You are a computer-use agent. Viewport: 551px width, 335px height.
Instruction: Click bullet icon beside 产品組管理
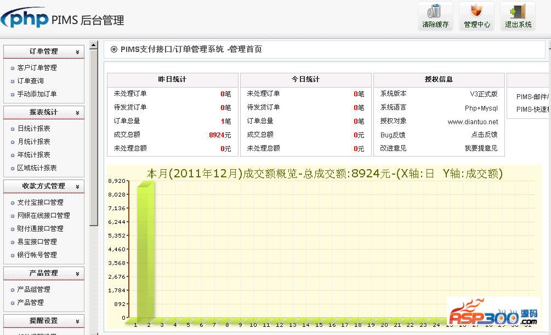[13, 290]
